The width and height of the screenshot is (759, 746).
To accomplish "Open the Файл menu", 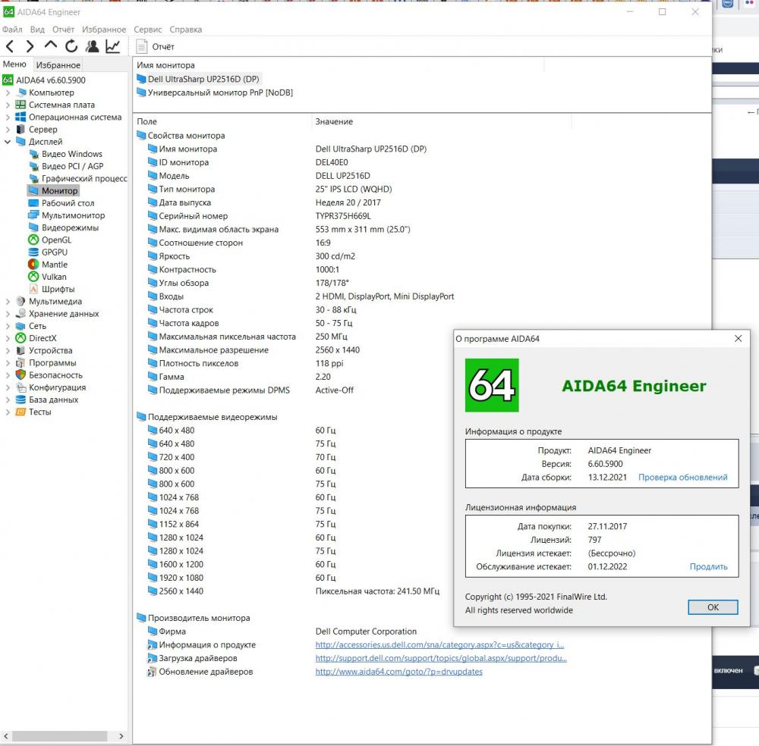I will tap(12, 30).
